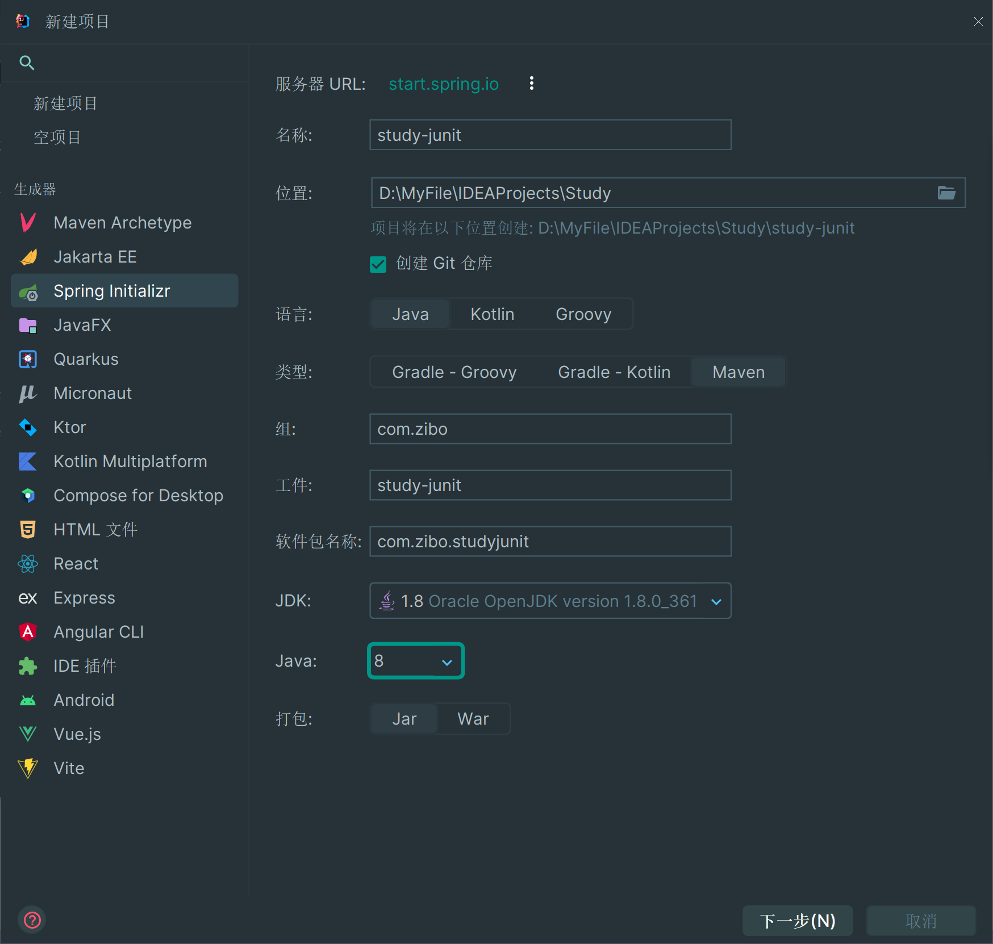This screenshot has height=944, width=993.
Task: Click the Vue.js icon
Action: click(28, 734)
